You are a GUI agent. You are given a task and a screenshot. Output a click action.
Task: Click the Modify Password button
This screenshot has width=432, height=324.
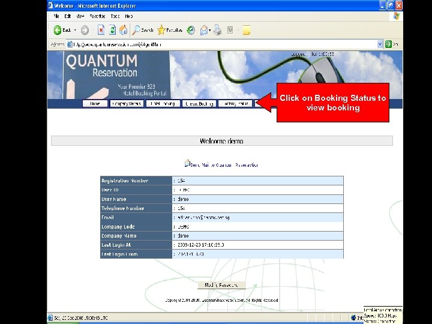coord(221,285)
